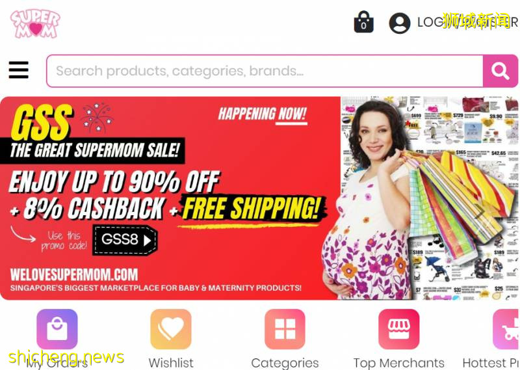
Task: Open the shopping bag cart icon
Action: [x=364, y=22]
